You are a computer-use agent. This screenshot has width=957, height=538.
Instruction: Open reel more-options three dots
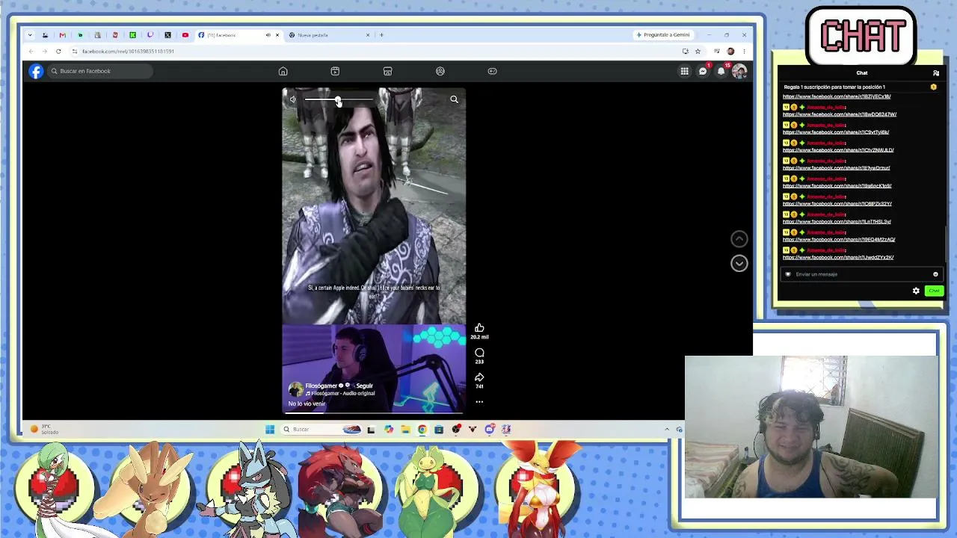click(479, 402)
